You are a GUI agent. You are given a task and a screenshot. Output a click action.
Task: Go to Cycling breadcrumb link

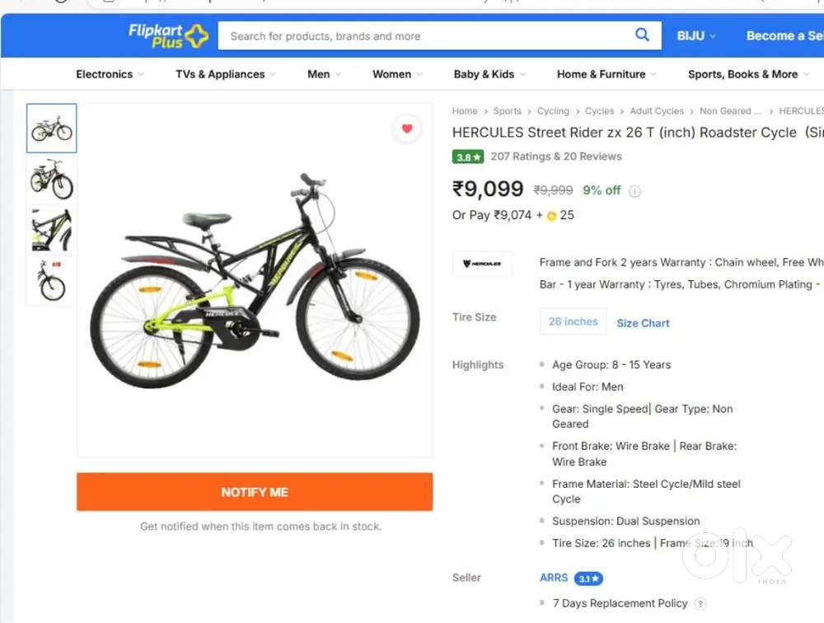[553, 111]
